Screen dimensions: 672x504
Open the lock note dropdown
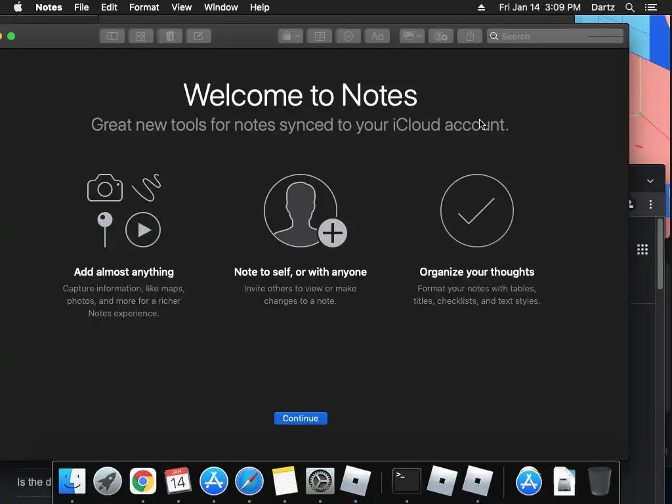point(291,37)
